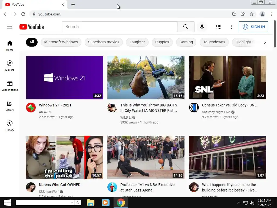Viewport: 277px width, 208px height.
Task: Open History in the sidebar
Action: 10,126
